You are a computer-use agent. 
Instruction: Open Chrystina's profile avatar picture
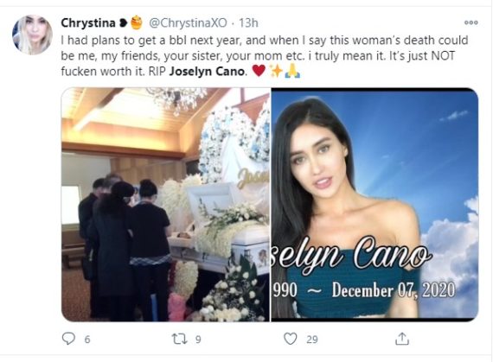coord(32,35)
